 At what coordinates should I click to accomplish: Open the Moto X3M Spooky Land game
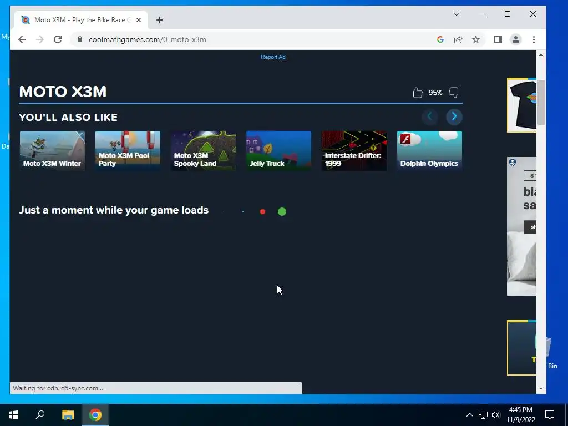203,151
